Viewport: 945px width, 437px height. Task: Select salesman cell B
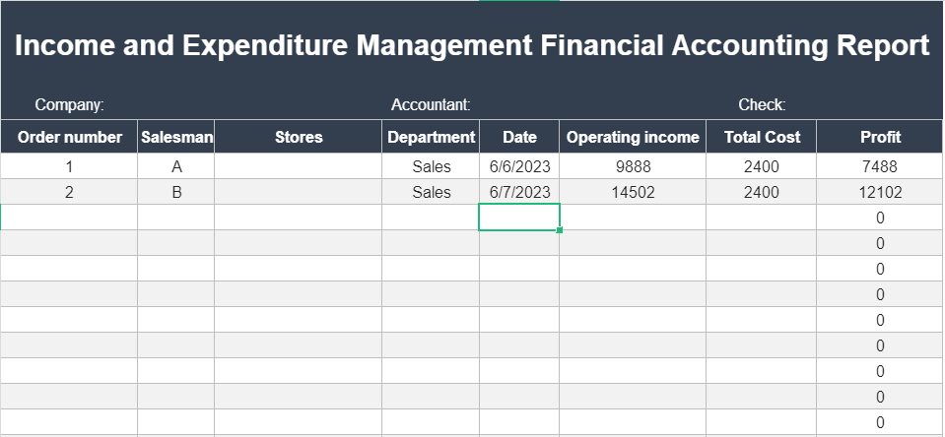click(x=176, y=192)
